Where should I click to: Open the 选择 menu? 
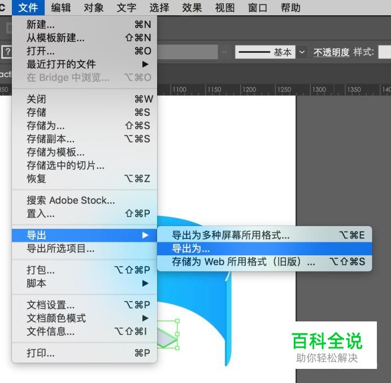(x=159, y=8)
